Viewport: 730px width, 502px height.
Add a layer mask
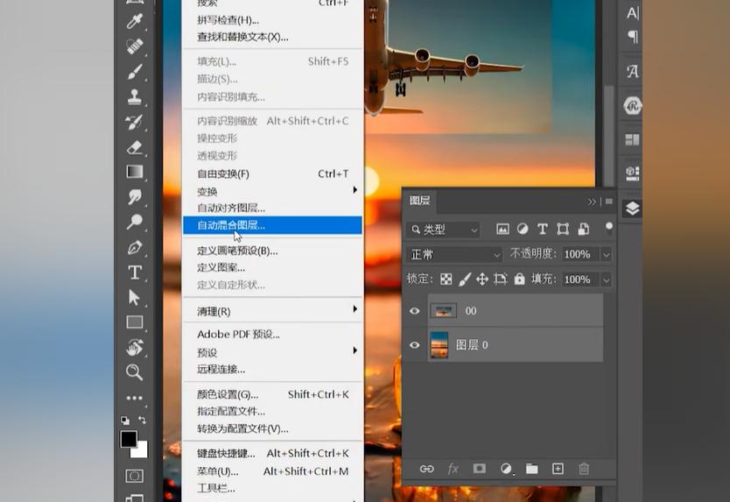click(479, 469)
